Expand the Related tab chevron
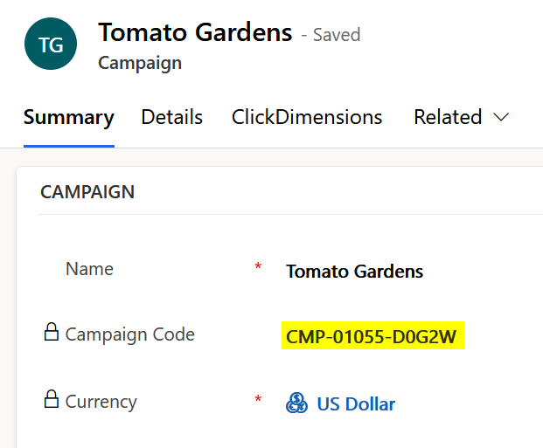543x448 pixels. click(501, 118)
